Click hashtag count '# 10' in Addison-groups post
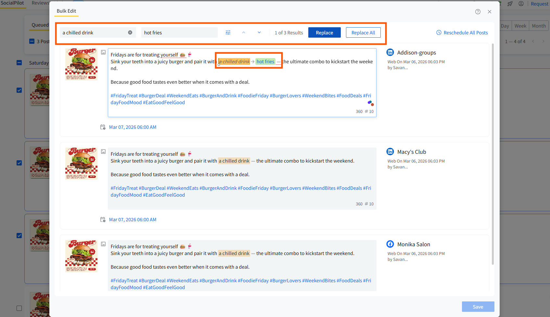The image size is (550, 317). (x=369, y=111)
